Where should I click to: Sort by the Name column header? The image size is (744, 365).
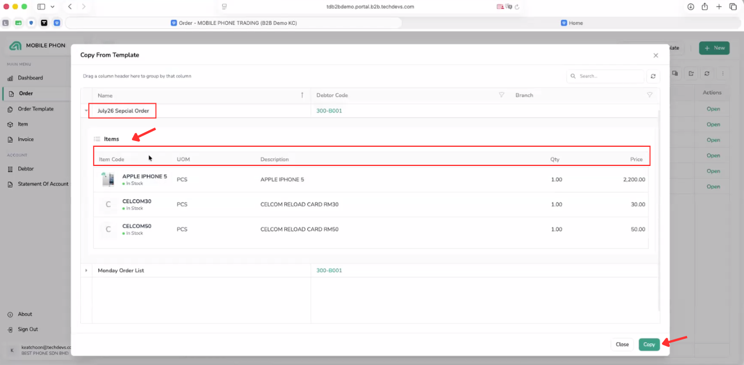pyautogui.click(x=201, y=95)
